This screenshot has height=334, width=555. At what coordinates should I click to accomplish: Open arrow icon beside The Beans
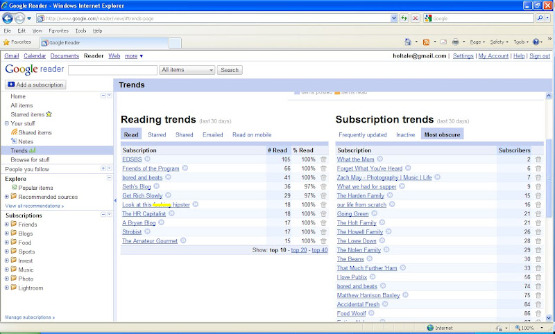click(370, 258)
